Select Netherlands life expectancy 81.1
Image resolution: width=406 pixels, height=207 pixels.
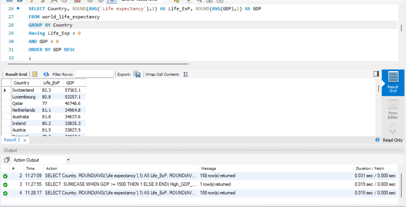coord(52,110)
